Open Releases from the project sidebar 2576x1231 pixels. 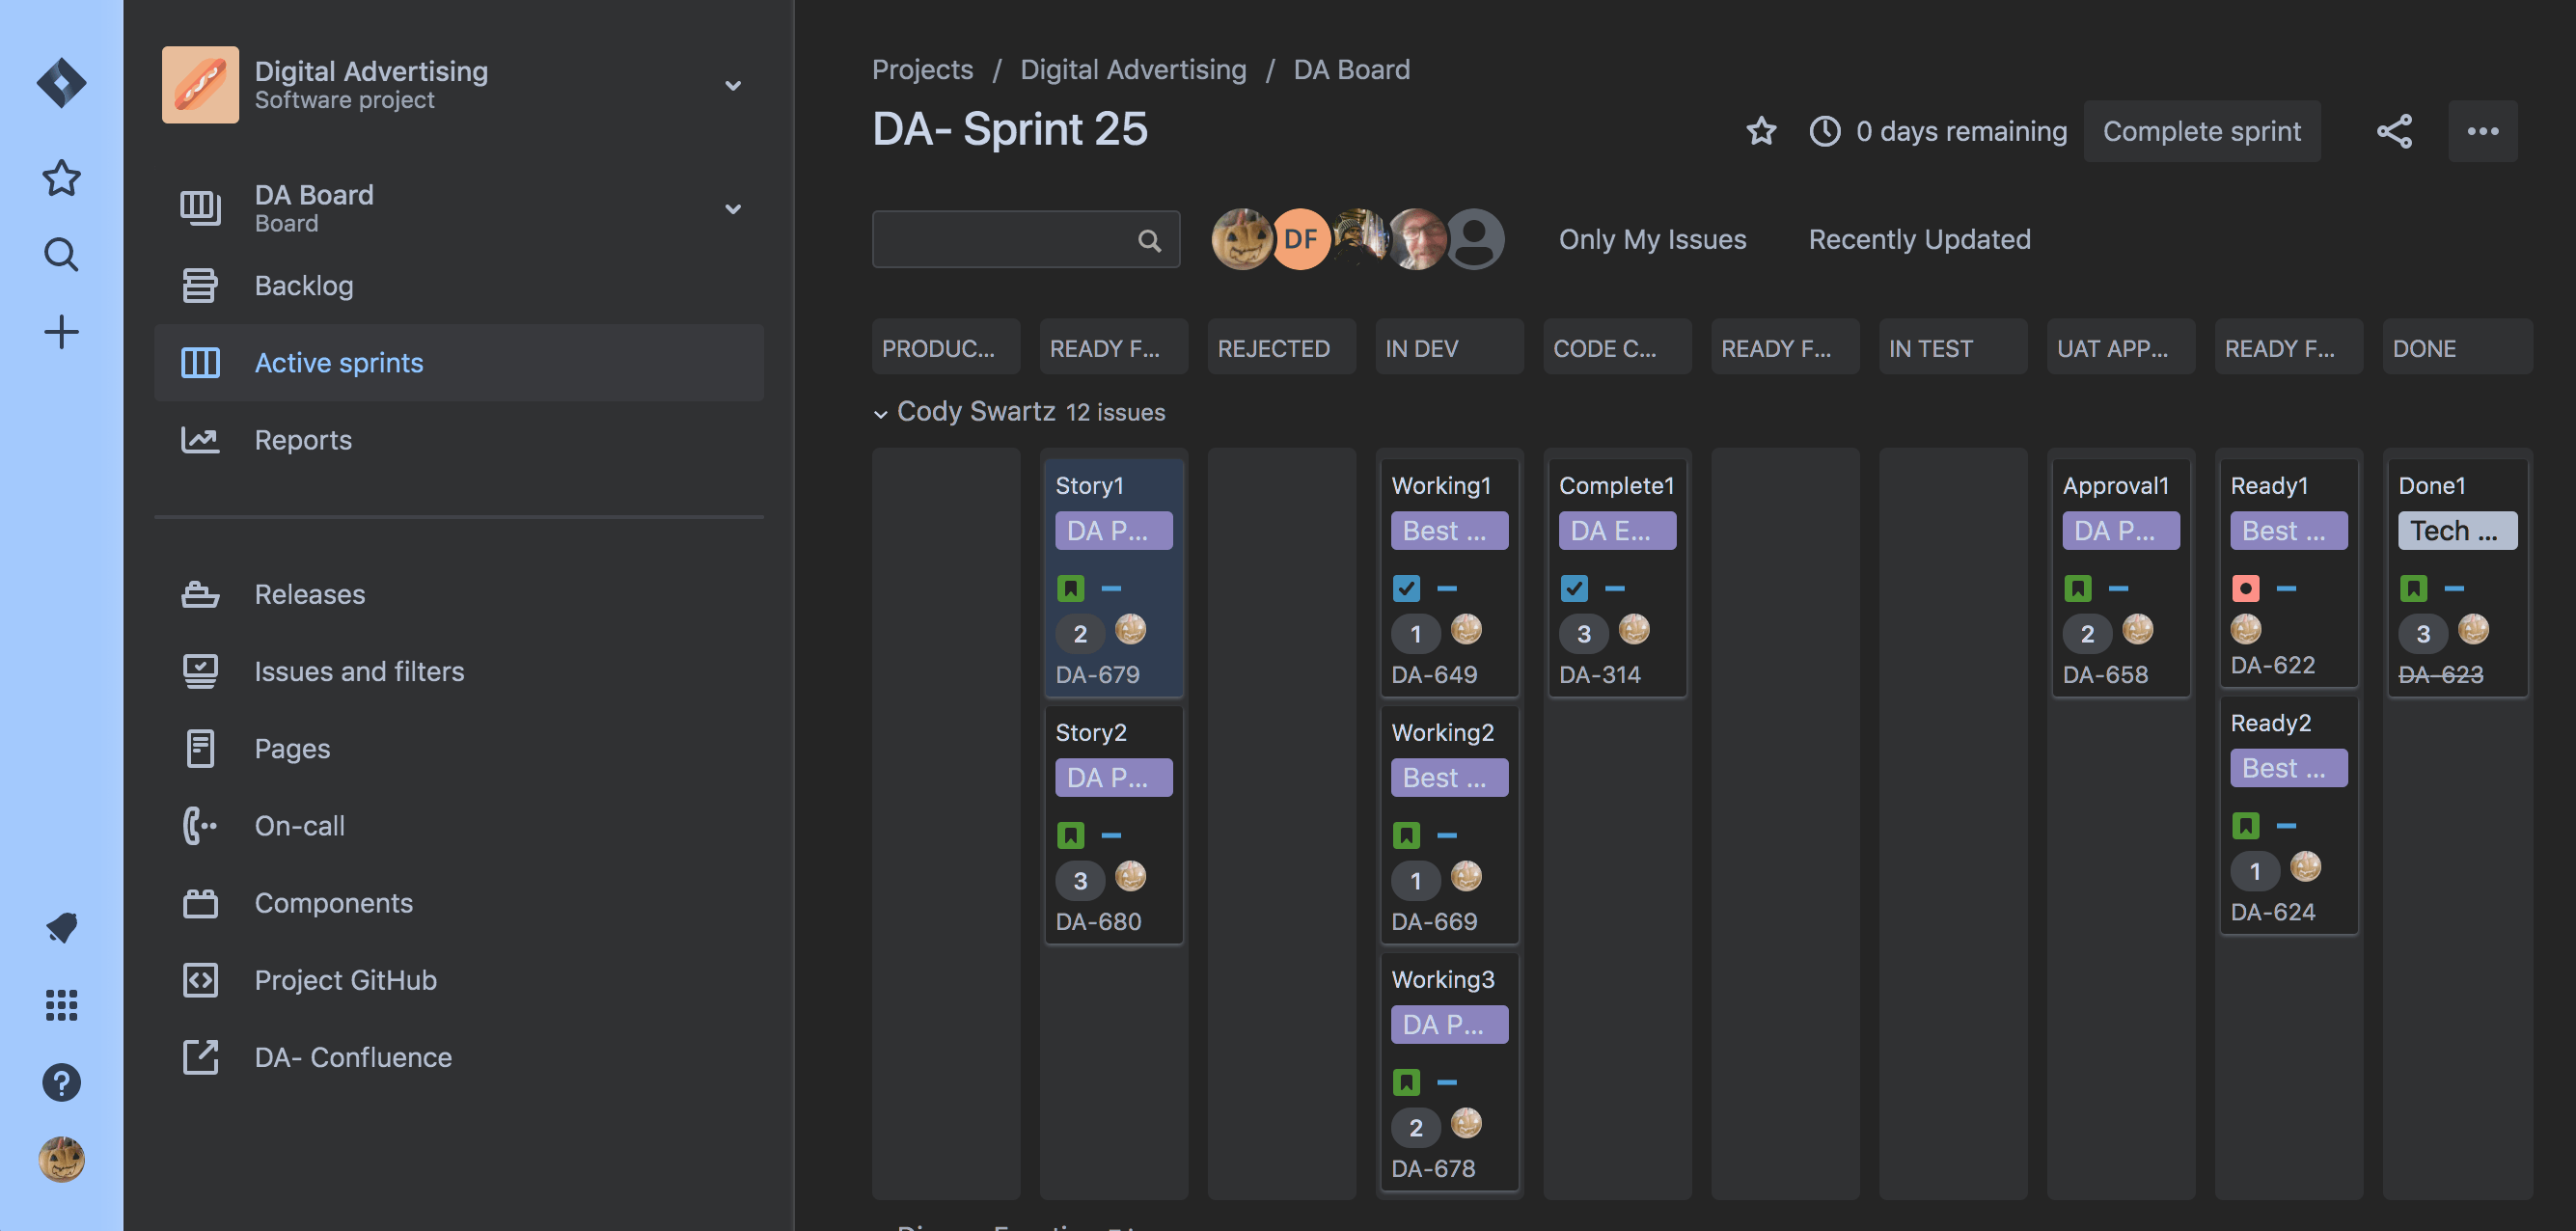point(309,593)
